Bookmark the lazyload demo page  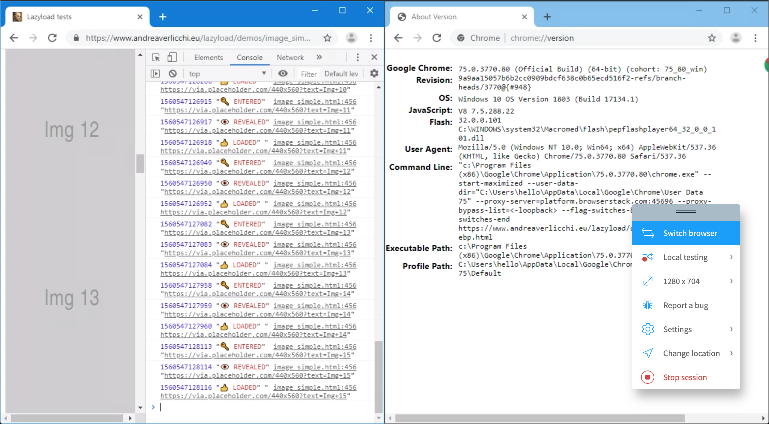[327, 38]
